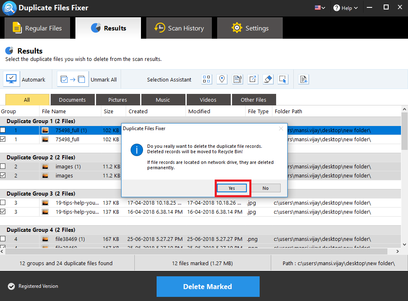408x301 pixels.
Task: Uncheck the box for 75498_full
Action: coord(3,139)
